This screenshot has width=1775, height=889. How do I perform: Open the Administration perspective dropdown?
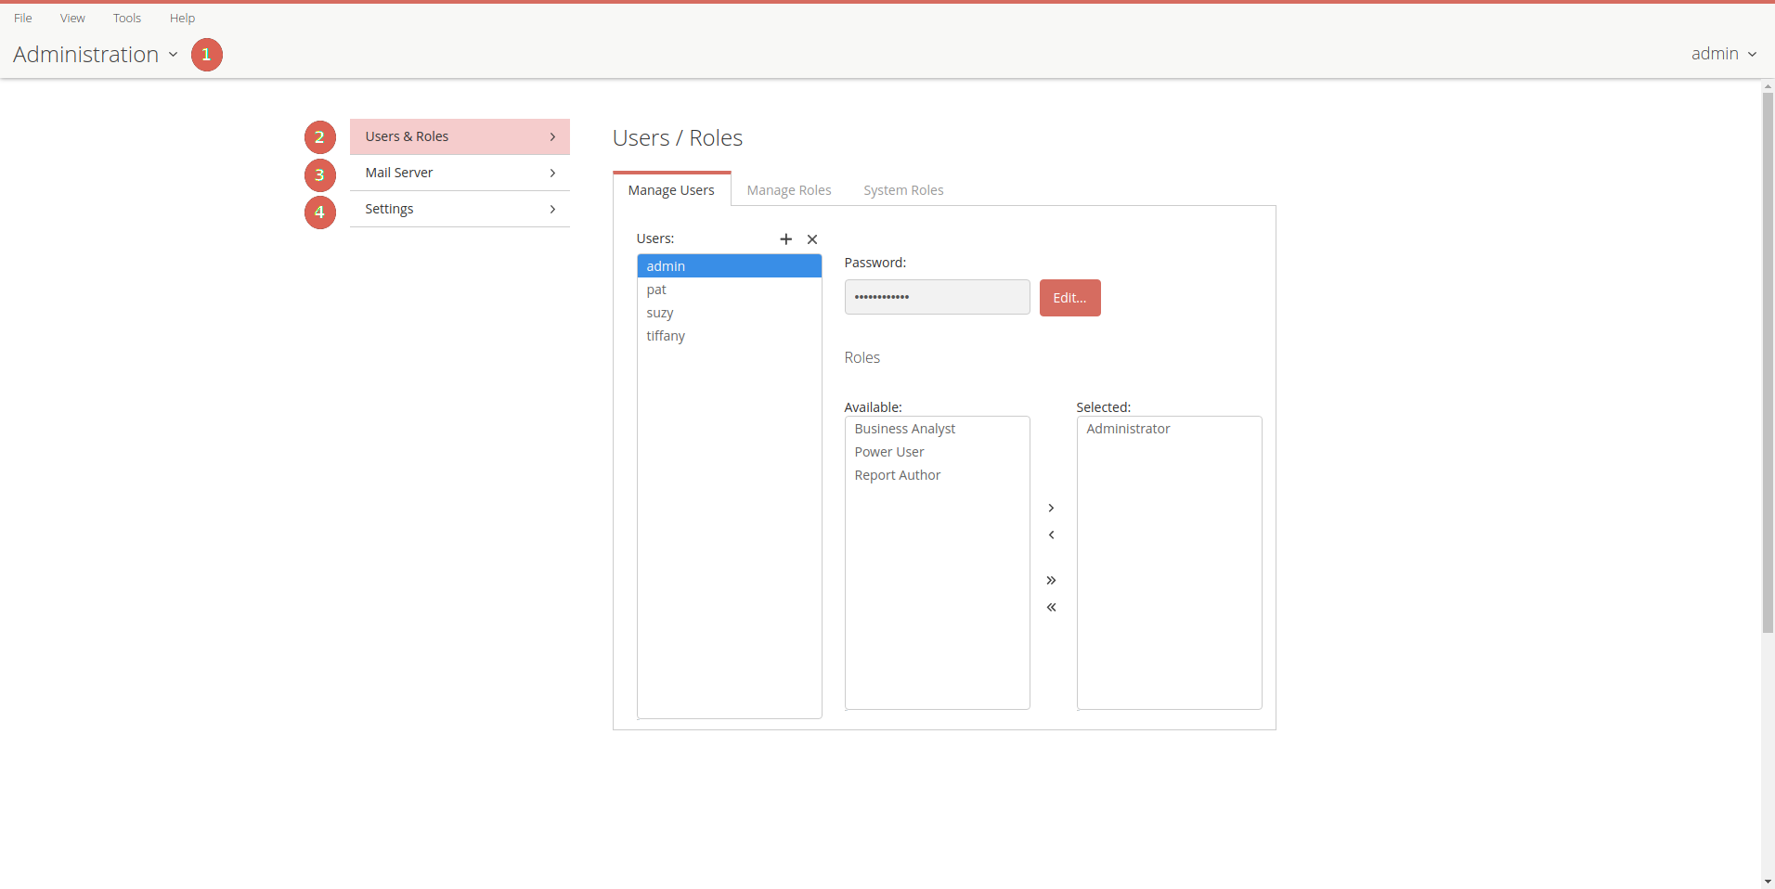(95, 55)
